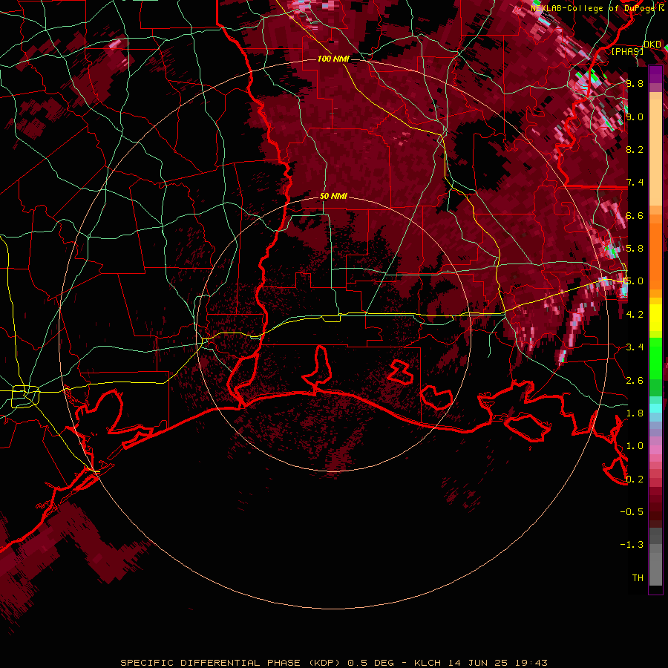Click the 6.6 value on the color scale
The image size is (668, 668).
[635, 215]
